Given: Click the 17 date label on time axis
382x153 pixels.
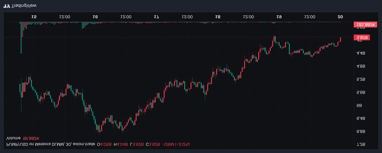Looking at the screenshot, I should tap(157, 16).
